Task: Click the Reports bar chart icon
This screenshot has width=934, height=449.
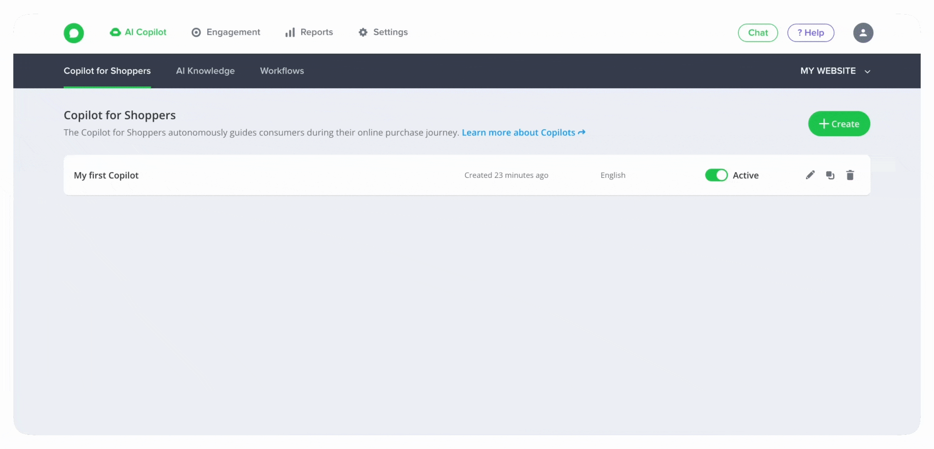Action: pyautogui.click(x=290, y=32)
